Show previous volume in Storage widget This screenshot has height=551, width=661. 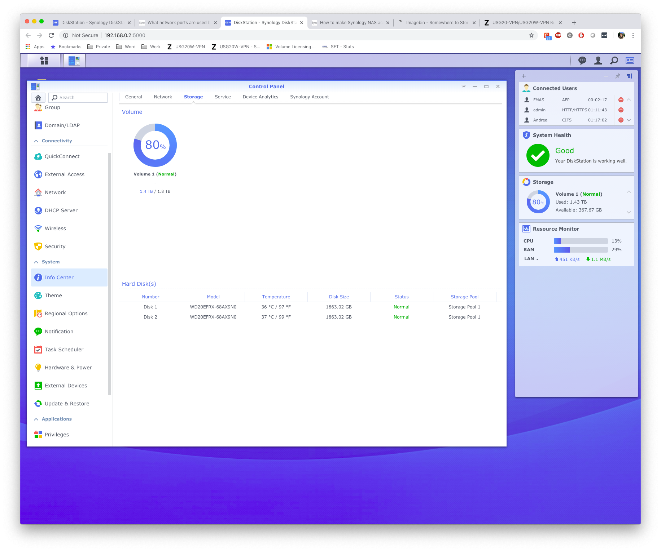[629, 192]
